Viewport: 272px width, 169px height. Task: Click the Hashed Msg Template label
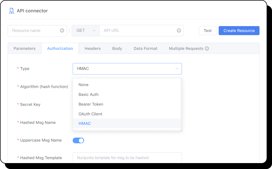pos(41,158)
